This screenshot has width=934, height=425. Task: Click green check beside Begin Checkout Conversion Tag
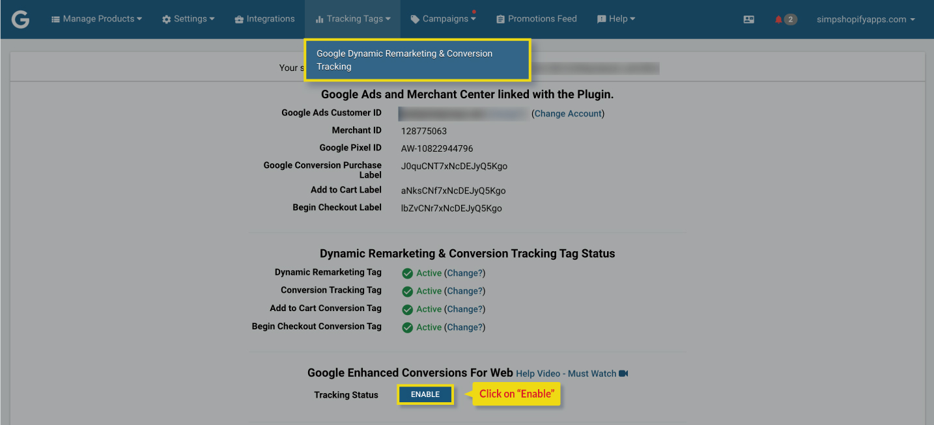tap(408, 327)
